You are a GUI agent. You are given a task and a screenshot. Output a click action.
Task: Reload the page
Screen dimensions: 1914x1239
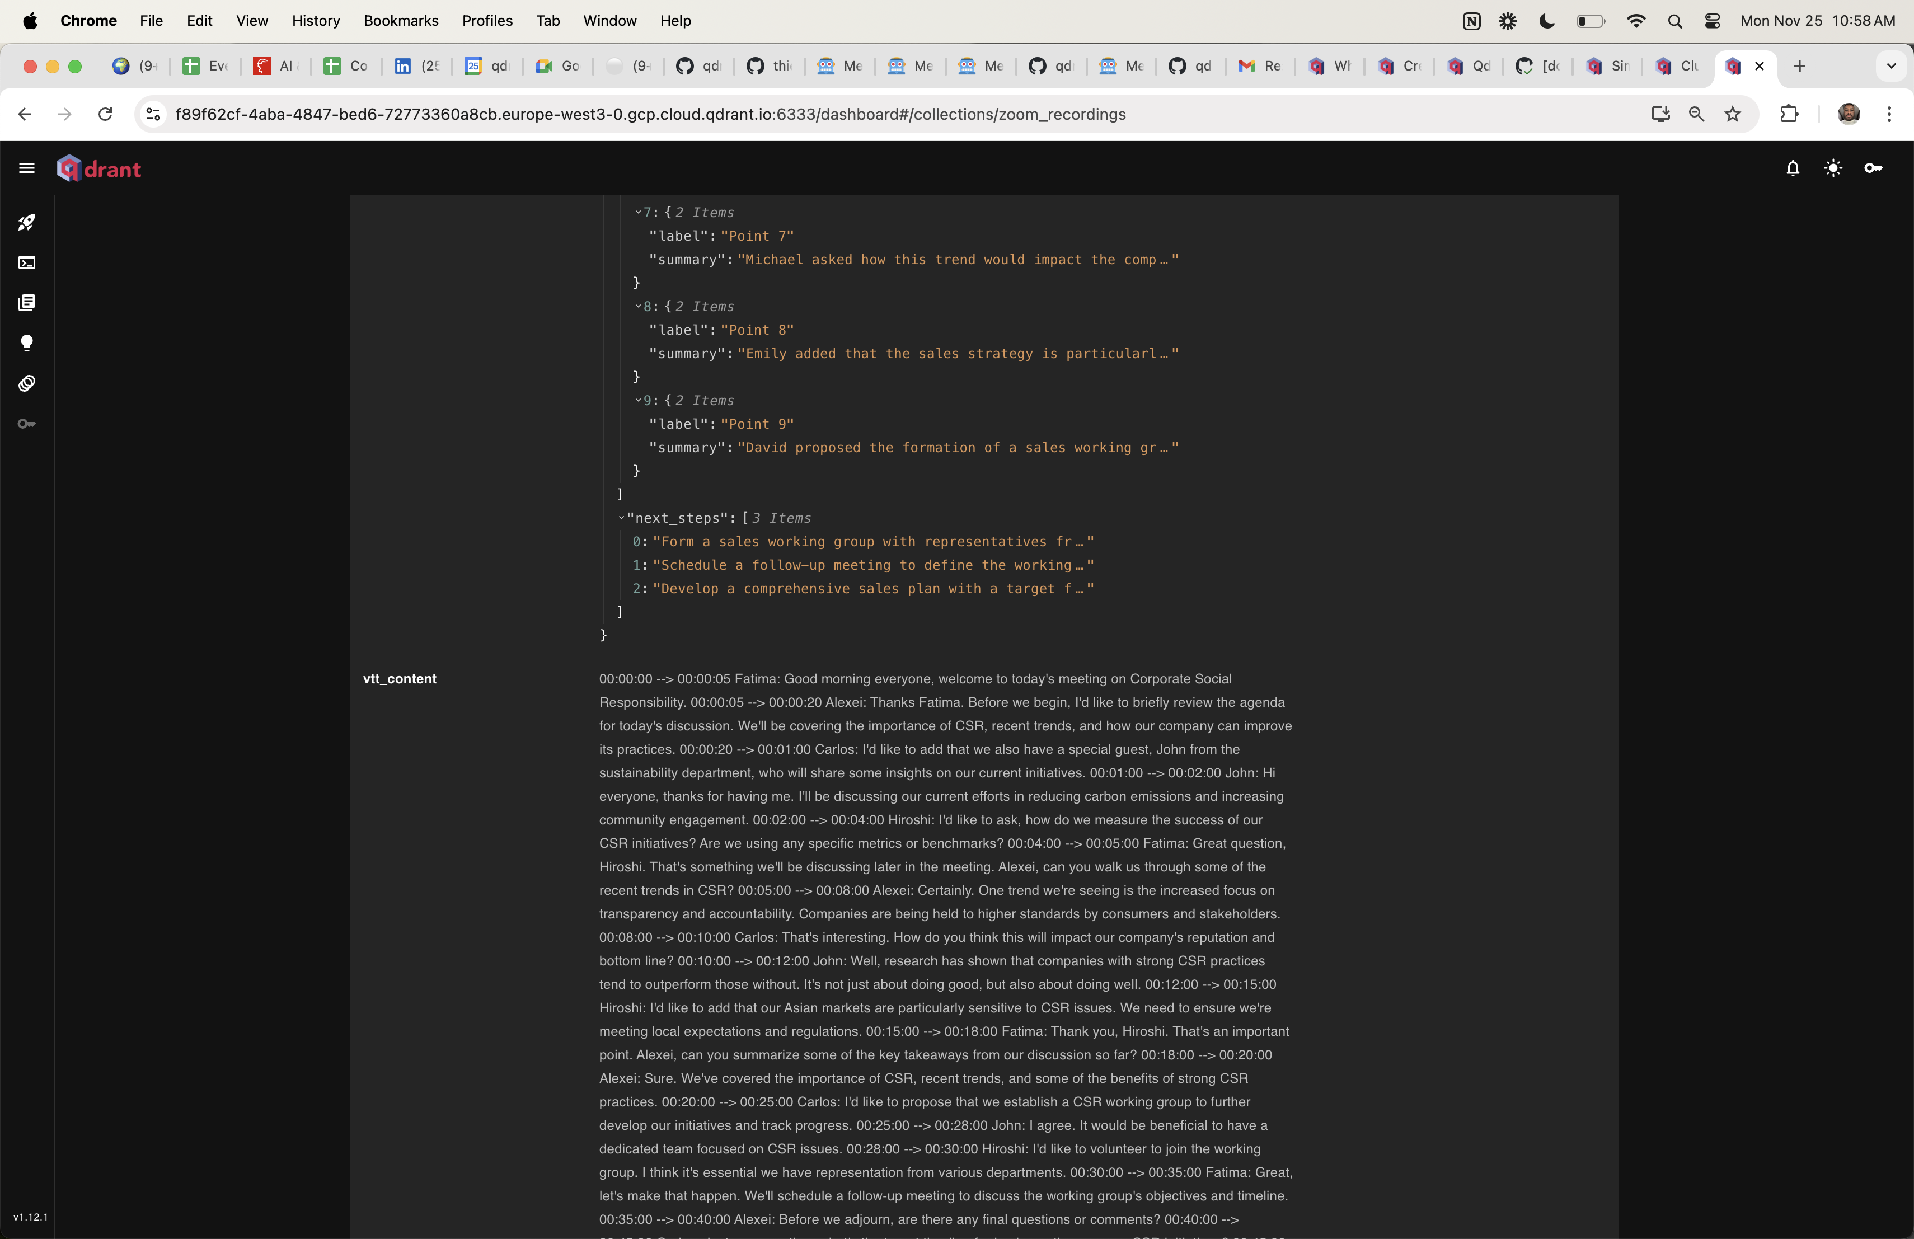[105, 114]
